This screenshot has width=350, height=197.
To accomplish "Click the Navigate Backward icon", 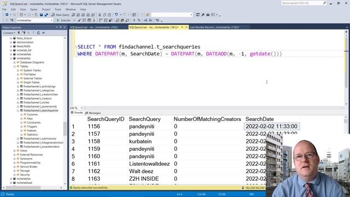I will (x=7, y=15).
